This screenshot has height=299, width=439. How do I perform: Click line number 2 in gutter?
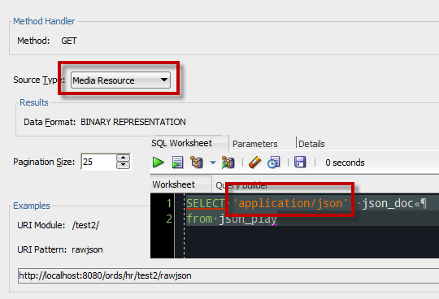coord(169,219)
